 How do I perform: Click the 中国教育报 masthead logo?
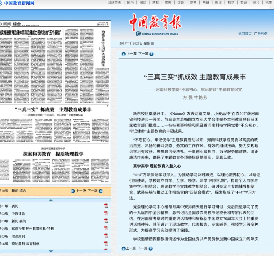155,24
